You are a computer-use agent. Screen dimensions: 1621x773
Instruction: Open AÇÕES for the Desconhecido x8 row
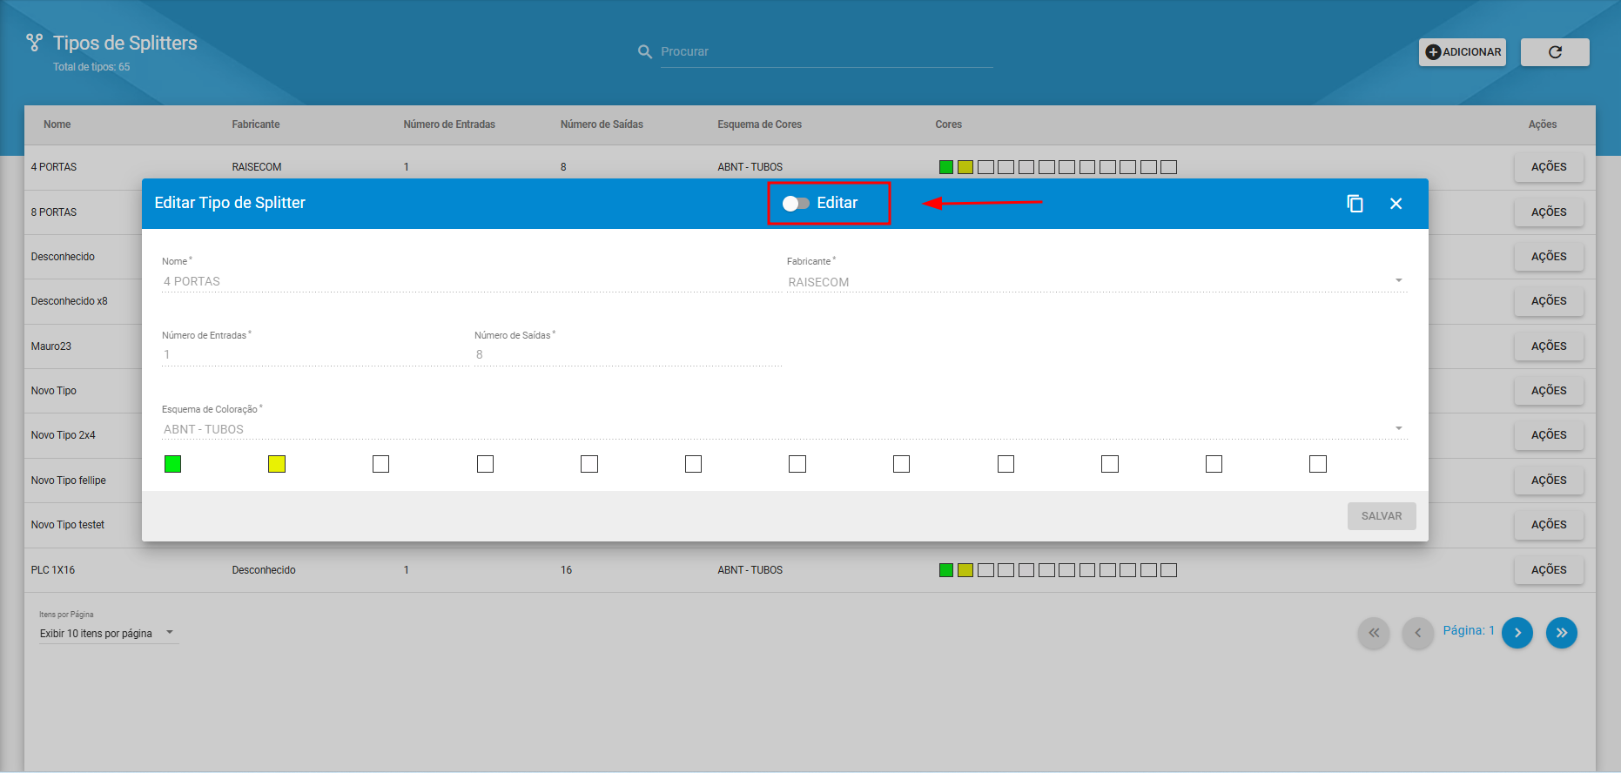coord(1549,301)
